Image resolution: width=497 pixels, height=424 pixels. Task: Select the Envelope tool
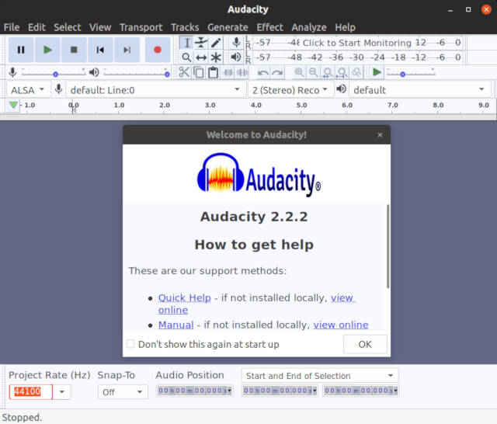coord(201,43)
